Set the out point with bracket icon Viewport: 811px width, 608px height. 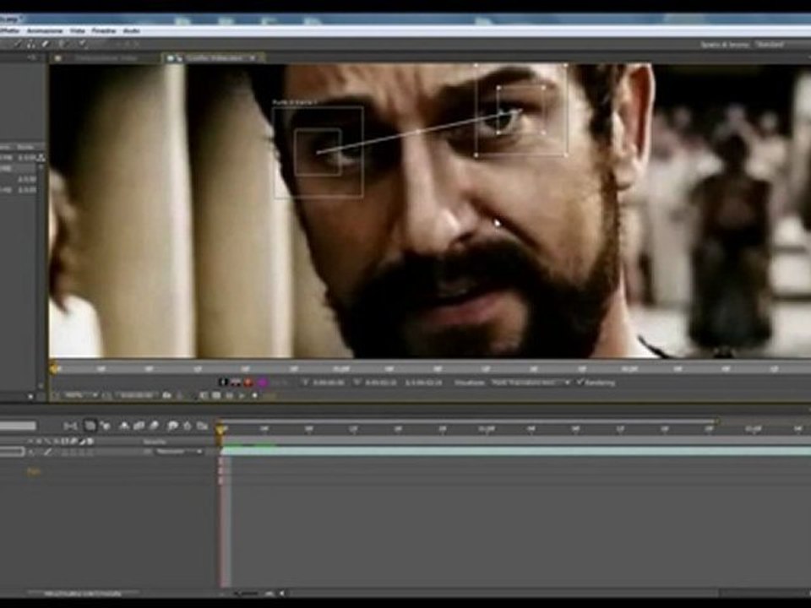(357, 383)
